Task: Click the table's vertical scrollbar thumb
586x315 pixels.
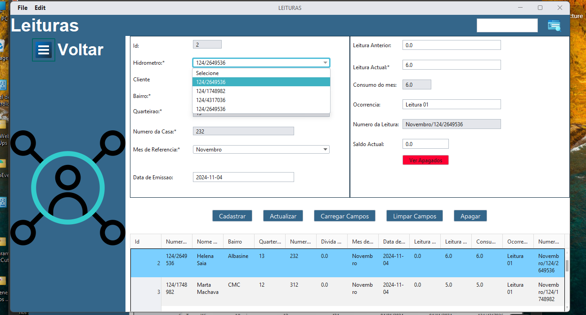Action: (x=567, y=266)
